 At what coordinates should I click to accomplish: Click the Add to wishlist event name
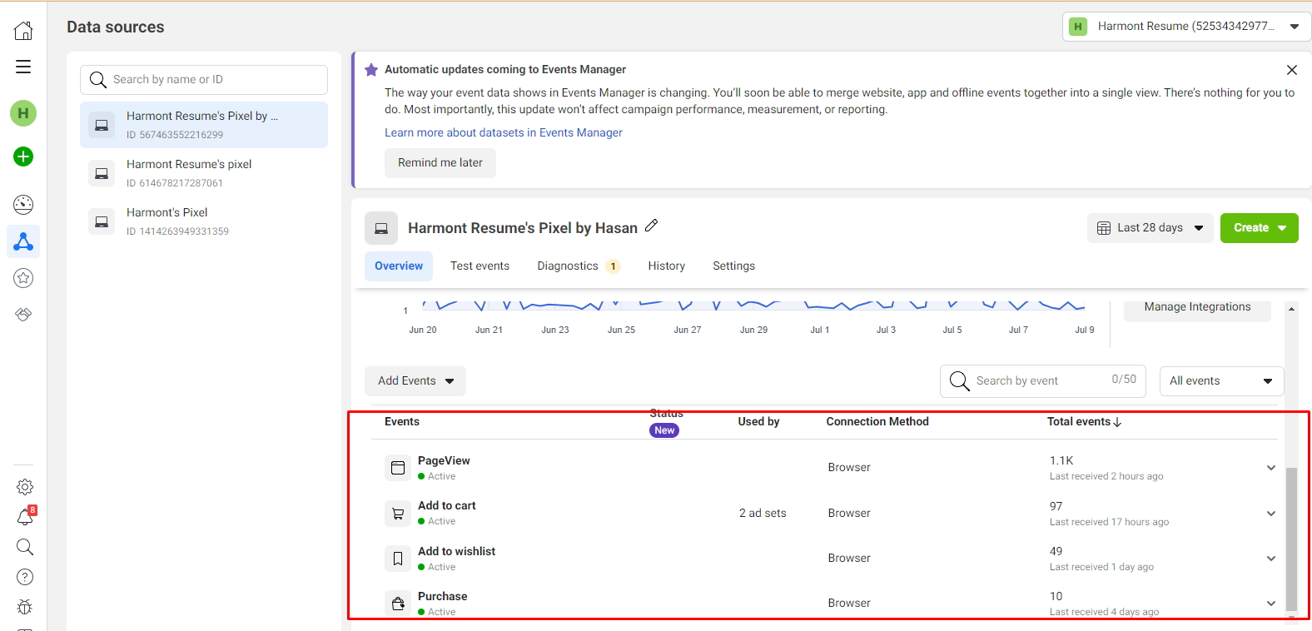click(x=456, y=552)
